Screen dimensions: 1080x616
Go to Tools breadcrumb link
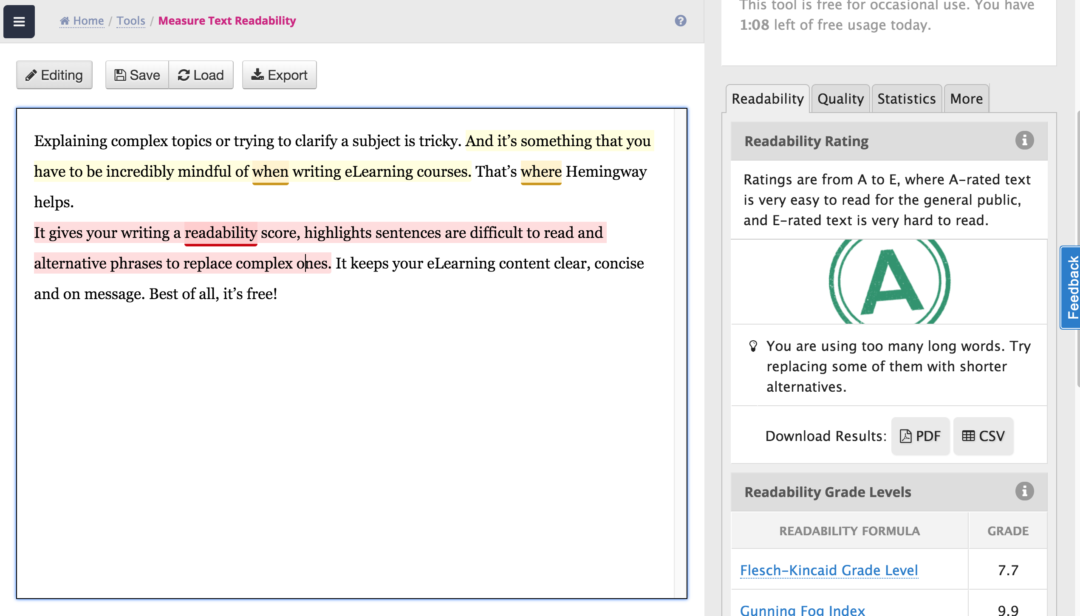click(131, 21)
